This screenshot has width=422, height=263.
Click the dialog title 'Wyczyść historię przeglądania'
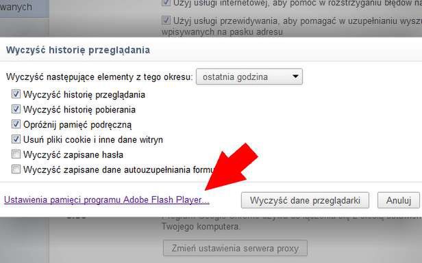click(78, 50)
